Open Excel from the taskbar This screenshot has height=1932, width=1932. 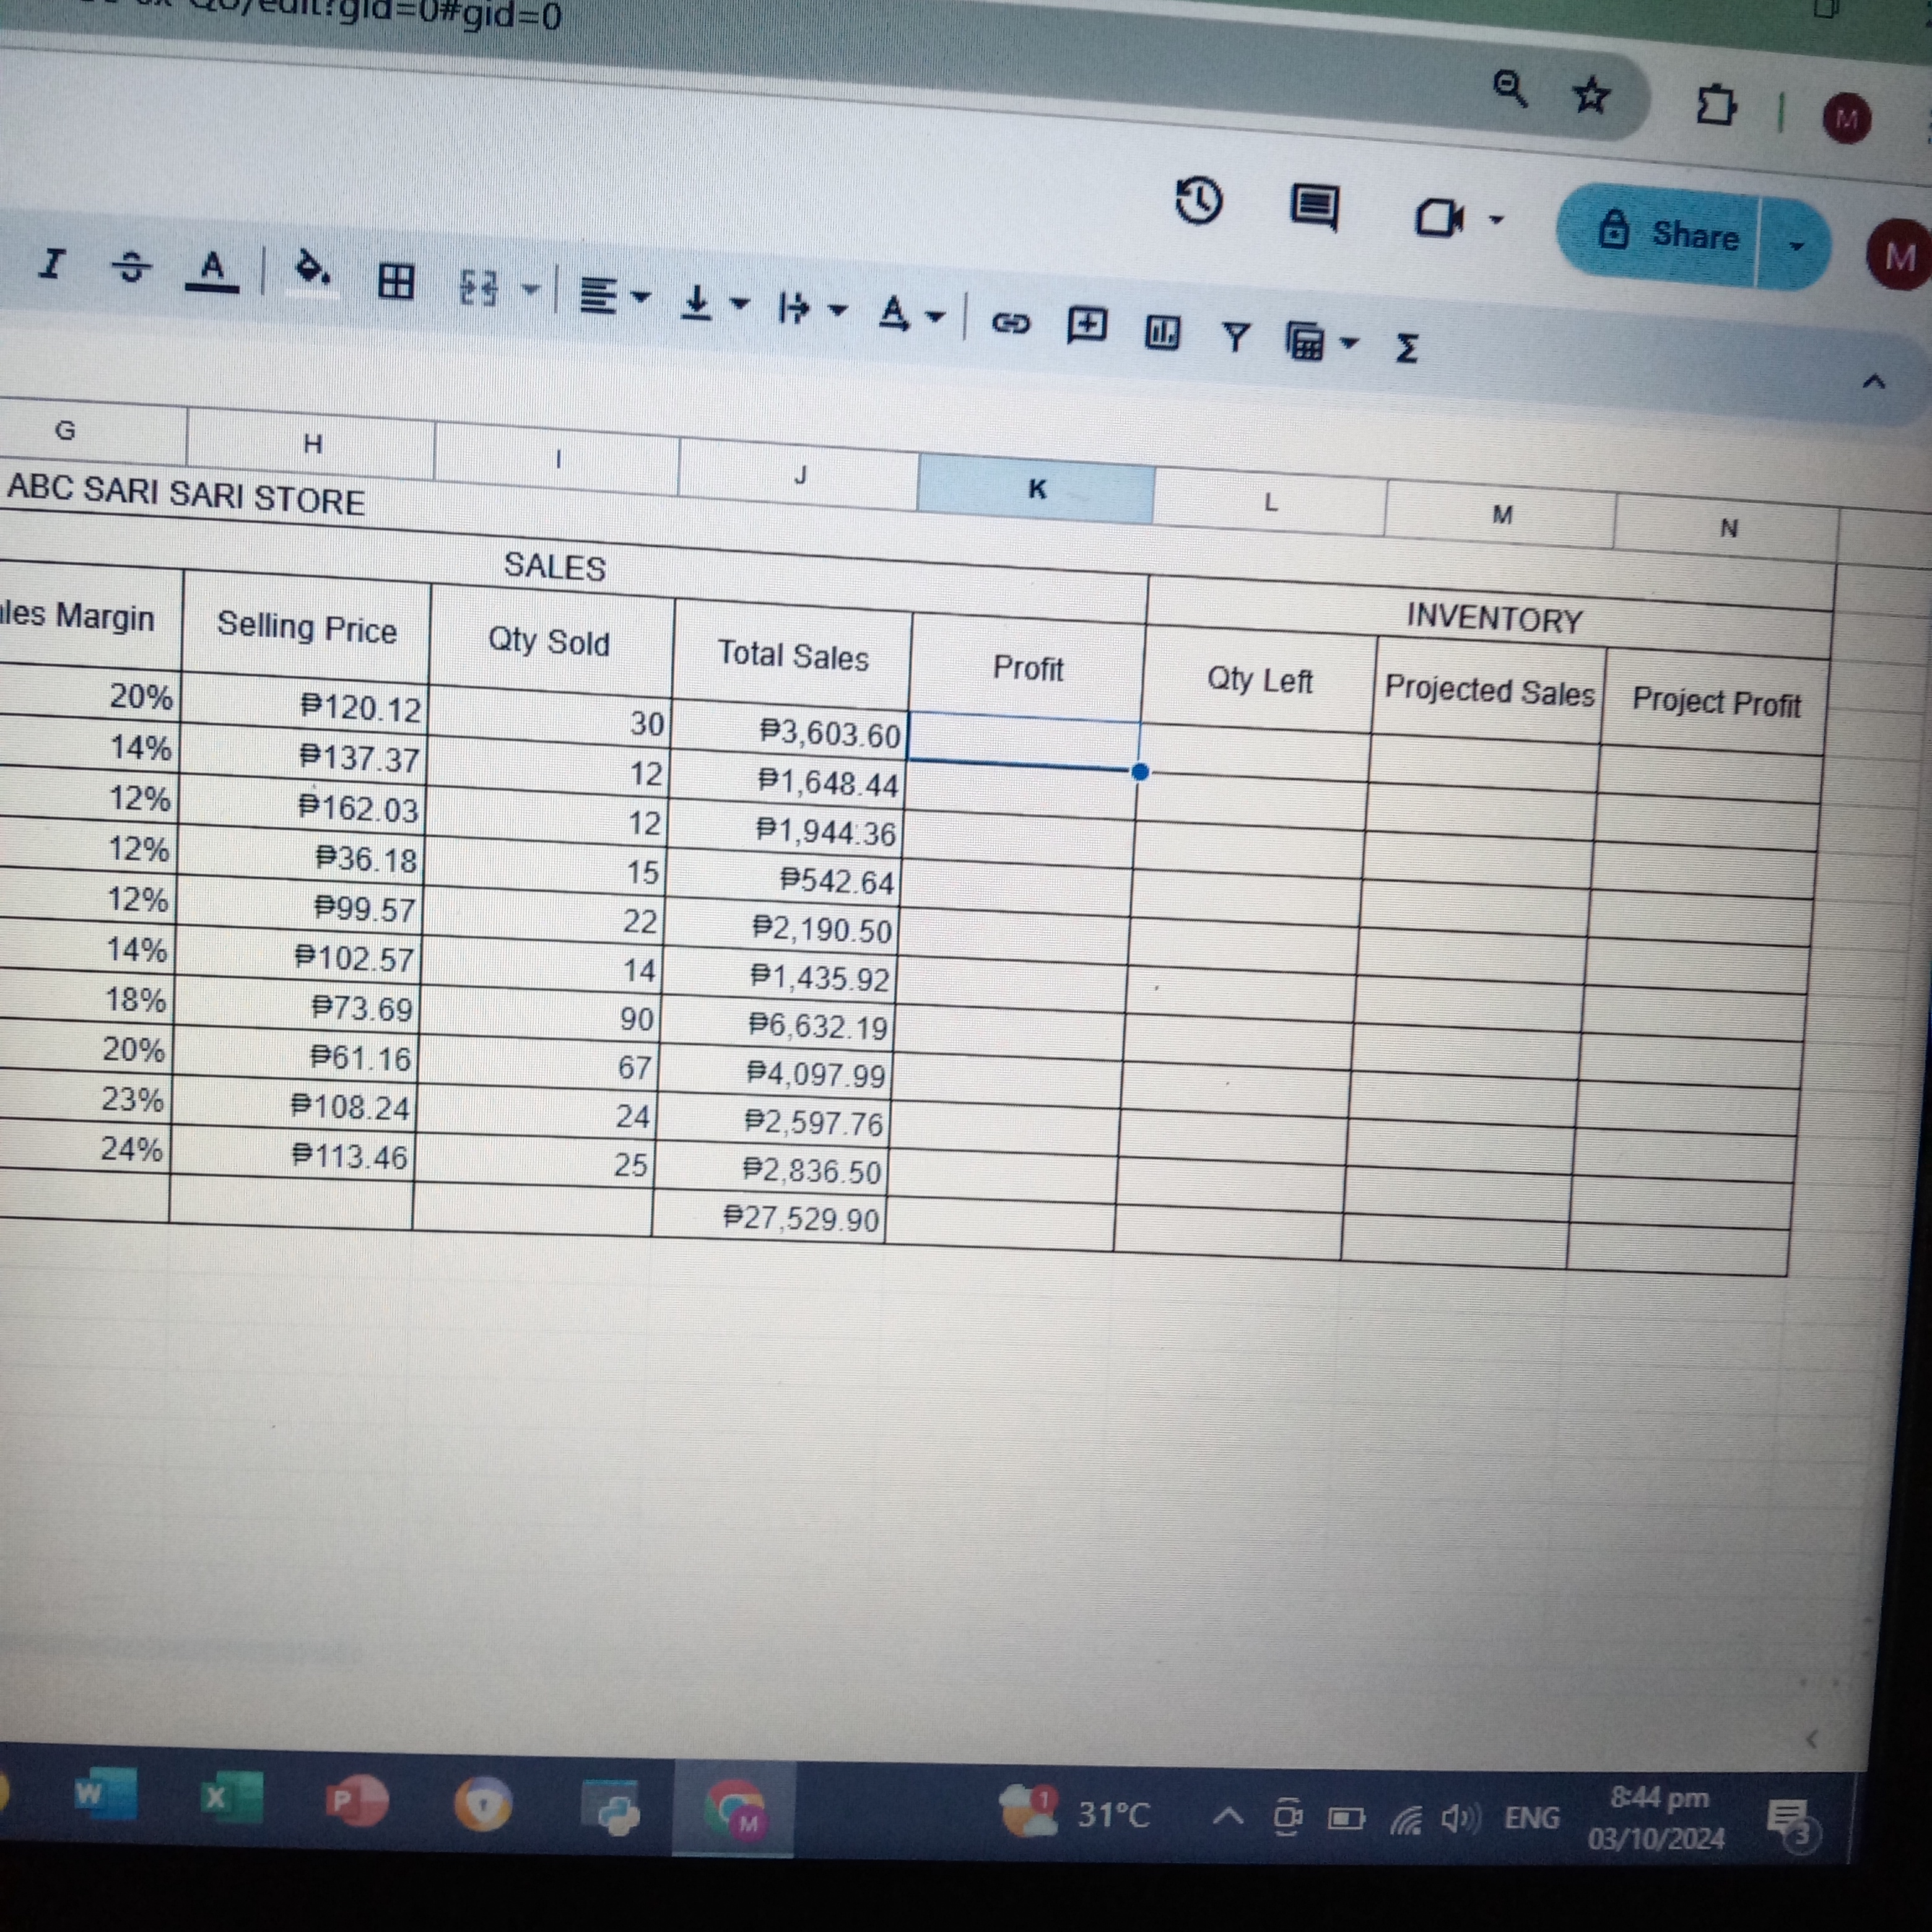(232, 1798)
